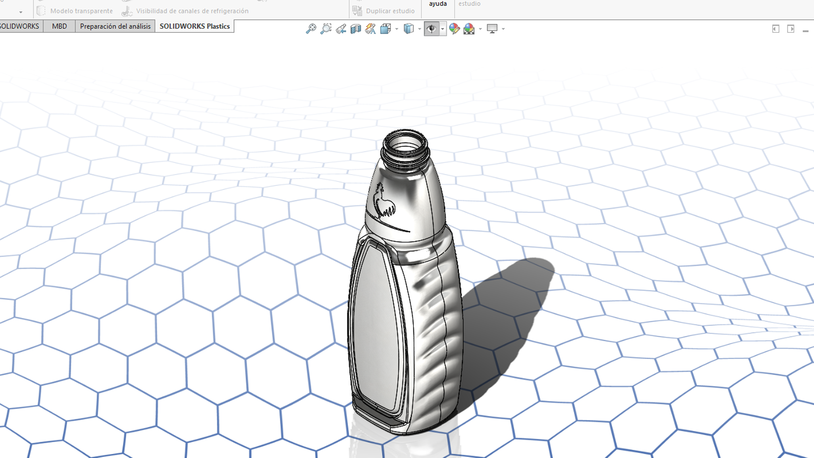The image size is (814, 458).
Task: Open Edit Appearance color ball icon
Action: [454, 29]
